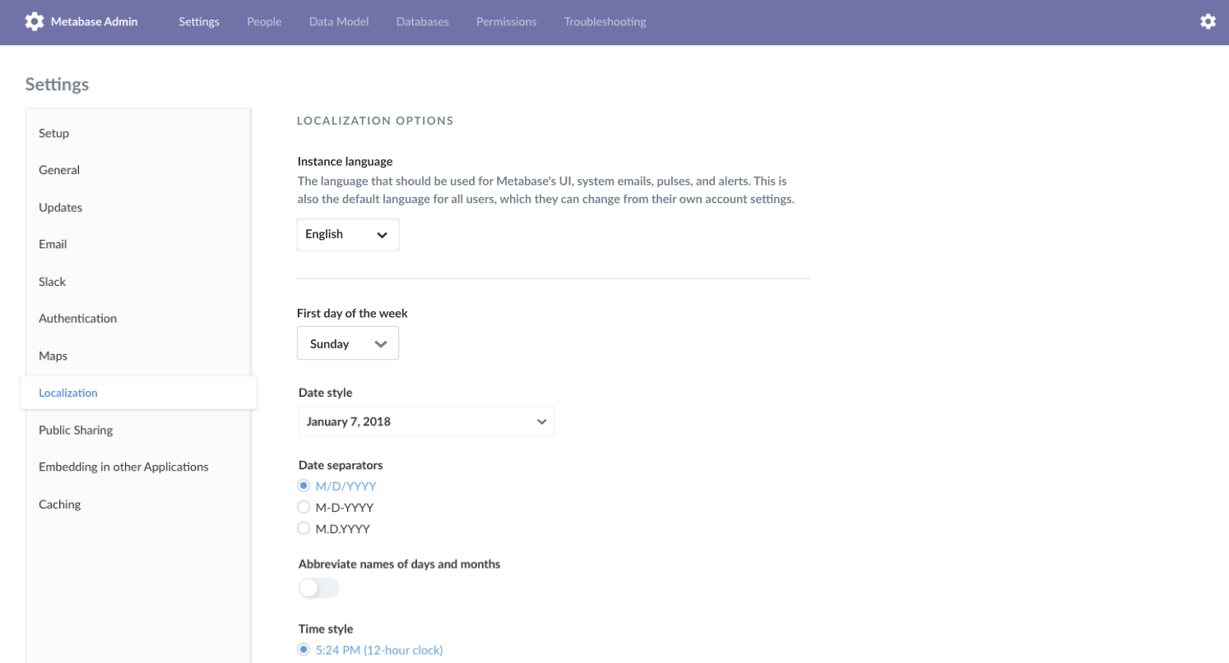1229x663 pixels.
Task: Click the Localization Options heading
Action: (x=375, y=121)
